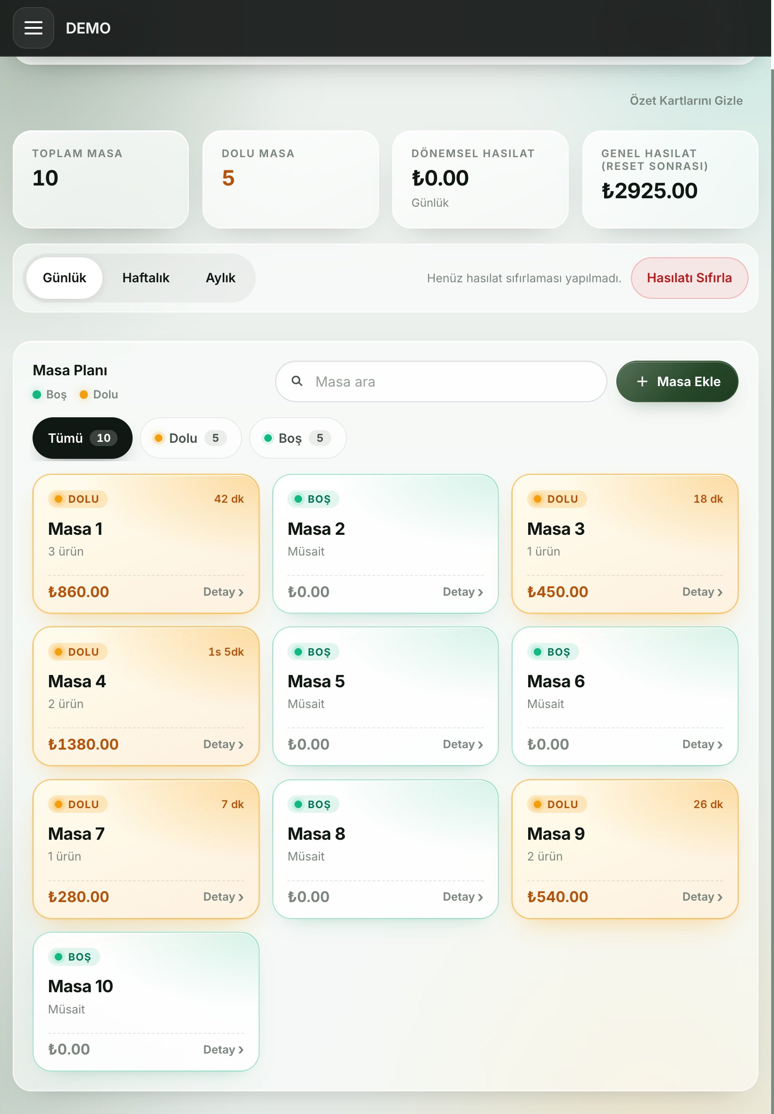The height and width of the screenshot is (1114, 774).
Task: Click the green dot in Boş filter
Action: (x=268, y=438)
